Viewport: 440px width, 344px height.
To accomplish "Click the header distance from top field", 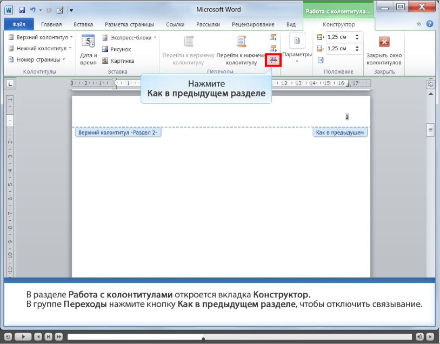I will (x=341, y=37).
